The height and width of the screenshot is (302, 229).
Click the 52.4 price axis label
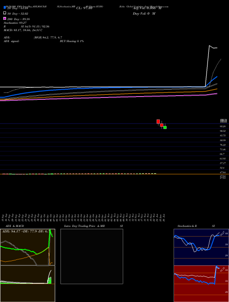[222, 168]
